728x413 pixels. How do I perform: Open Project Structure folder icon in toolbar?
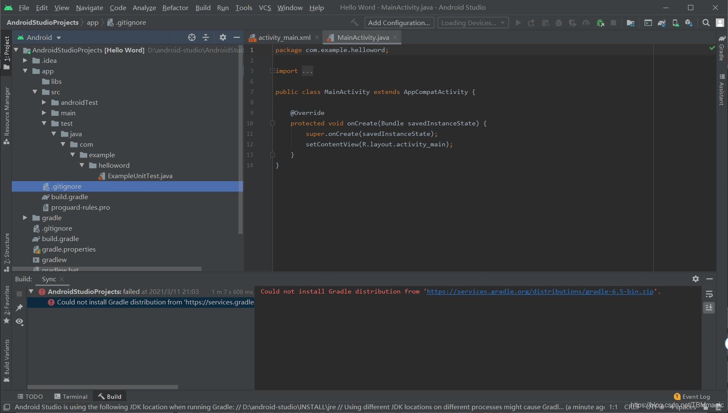(631, 23)
